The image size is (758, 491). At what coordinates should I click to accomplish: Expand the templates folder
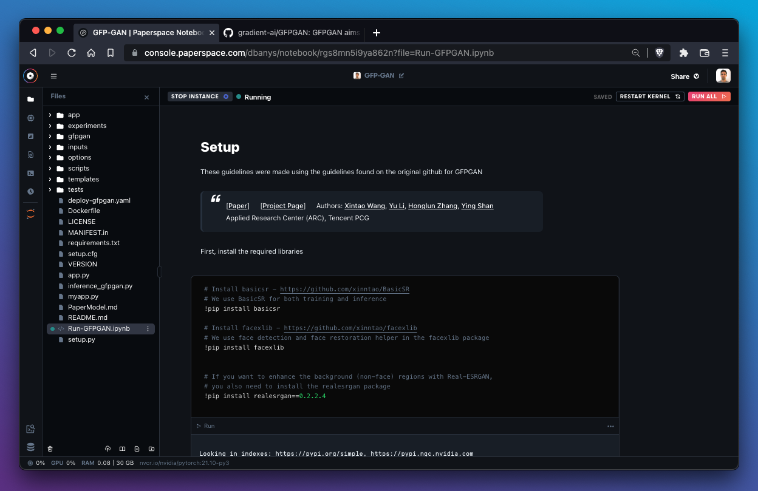(x=50, y=179)
